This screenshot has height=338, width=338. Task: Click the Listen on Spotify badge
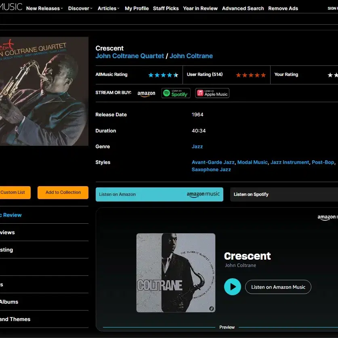(176, 93)
